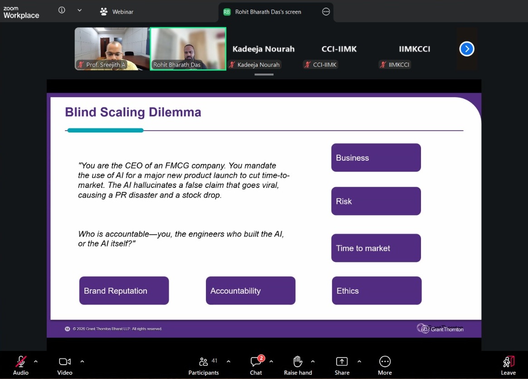Click the muted mic icon beside CCI-IIMK label
This screenshot has width=528, height=379.
click(x=308, y=65)
